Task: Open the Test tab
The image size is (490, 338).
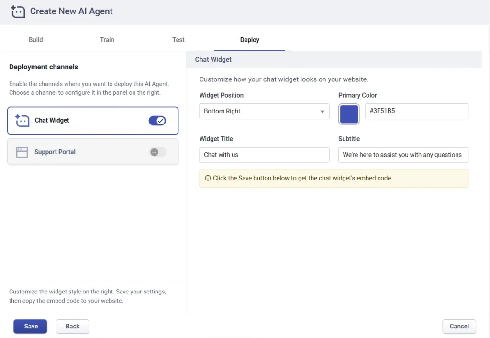Action: click(178, 40)
